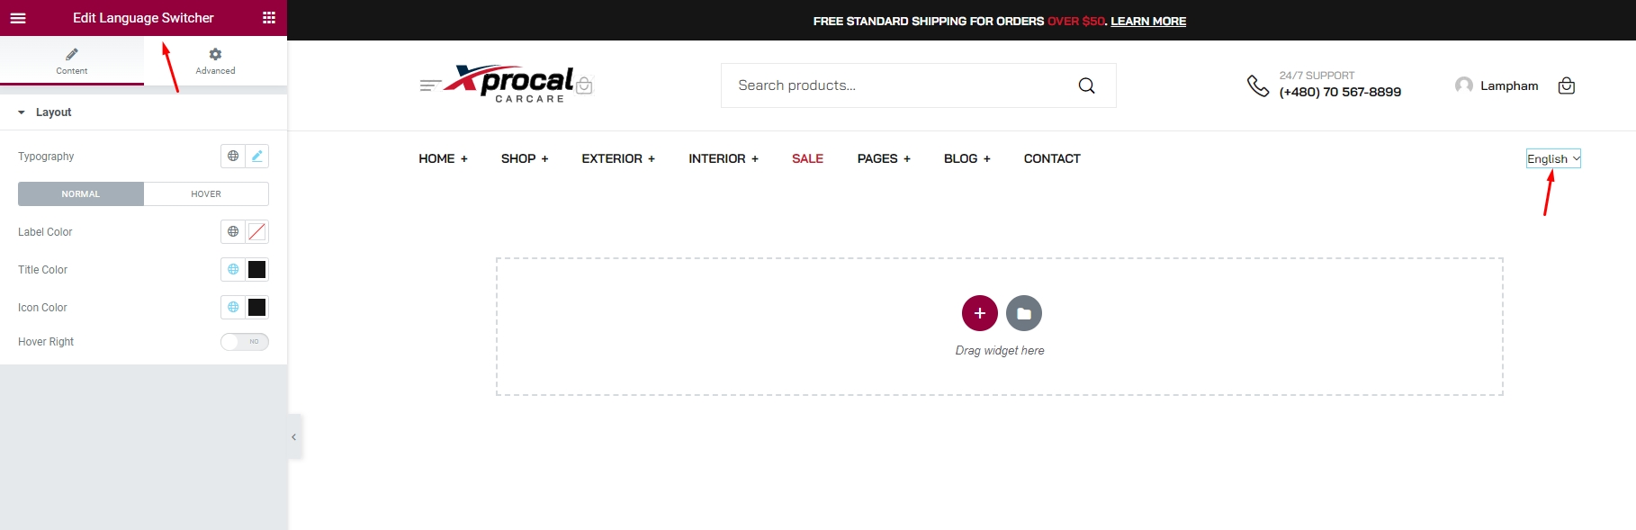Screen dimensions: 1636x530
Task: Select the Hover state option
Action: pyautogui.click(x=206, y=193)
